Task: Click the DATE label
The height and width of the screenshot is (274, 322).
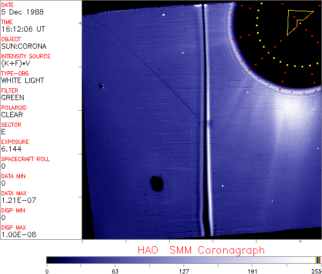Action: (8, 5)
